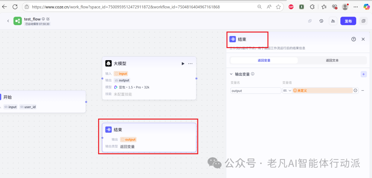Return to previous page with workflow back chevron
Screen dimensions: 372x178
click(8, 21)
